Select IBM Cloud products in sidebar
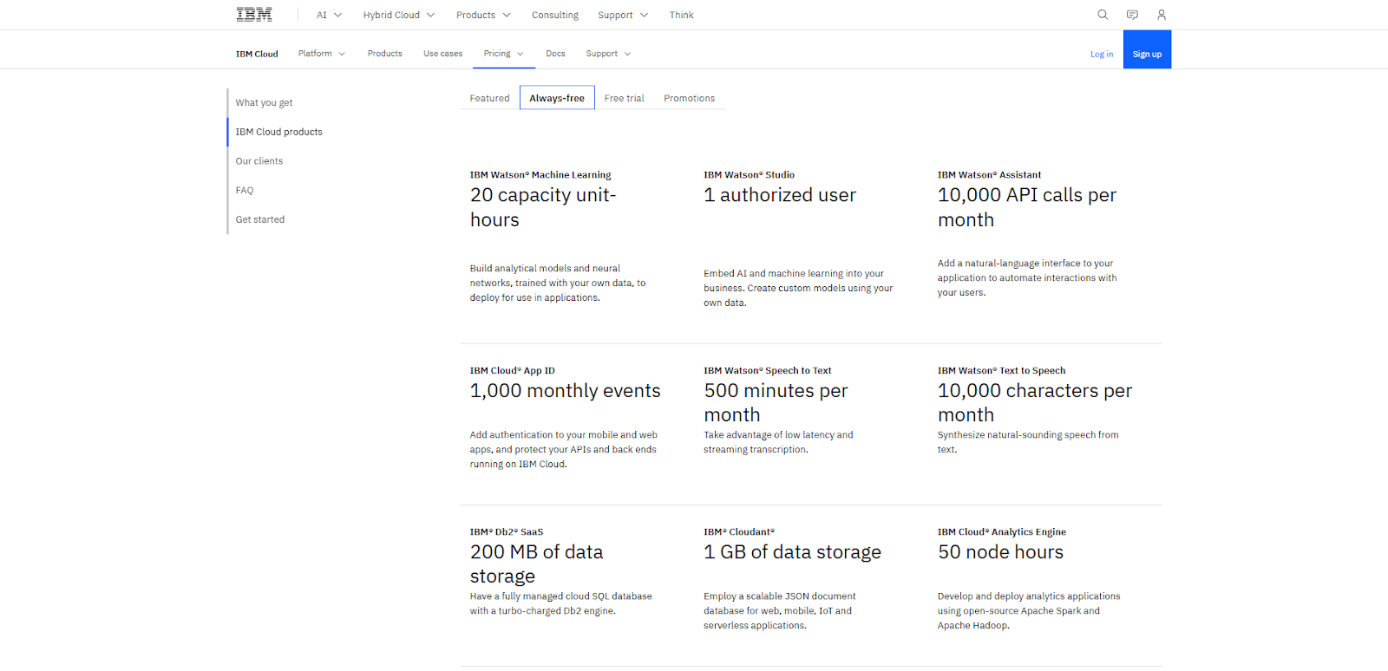 click(x=278, y=132)
